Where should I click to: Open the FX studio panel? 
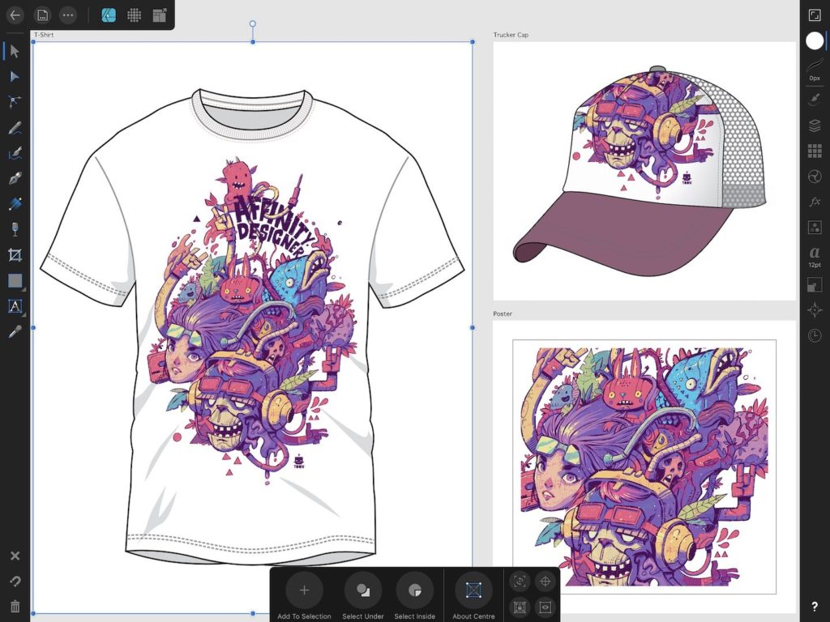[x=814, y=202]
